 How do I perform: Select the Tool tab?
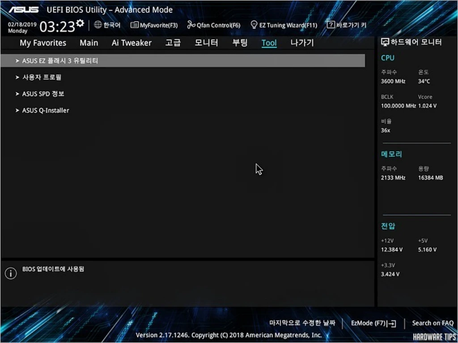point(269,43)
